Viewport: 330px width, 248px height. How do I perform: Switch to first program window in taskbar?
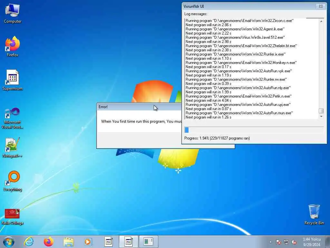tap(109, 242)
